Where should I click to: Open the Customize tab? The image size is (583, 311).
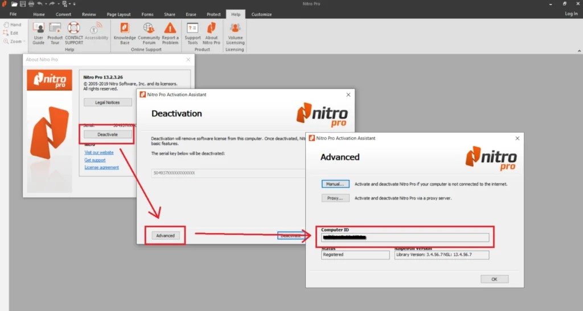pyautogui.click(x=261, y=14)
